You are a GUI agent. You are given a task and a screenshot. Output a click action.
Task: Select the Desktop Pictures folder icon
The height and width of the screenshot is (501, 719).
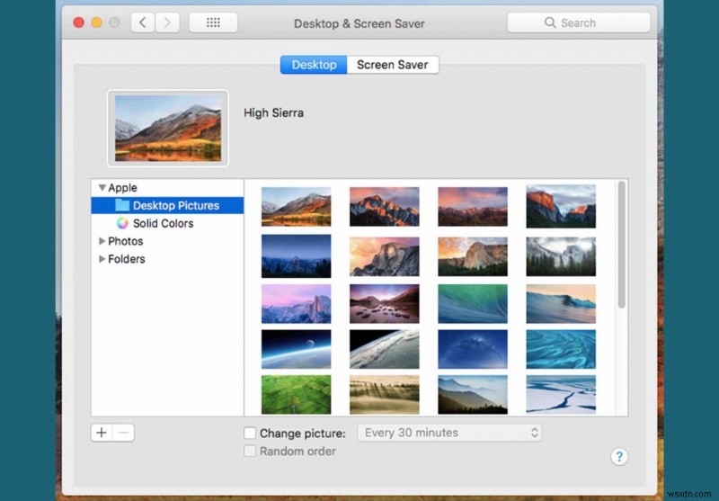(x=122, y=205)
